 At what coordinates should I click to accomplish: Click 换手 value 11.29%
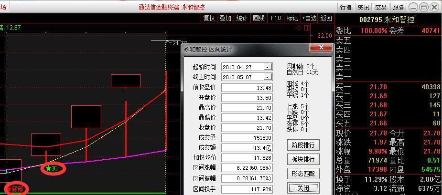point(376,179)
